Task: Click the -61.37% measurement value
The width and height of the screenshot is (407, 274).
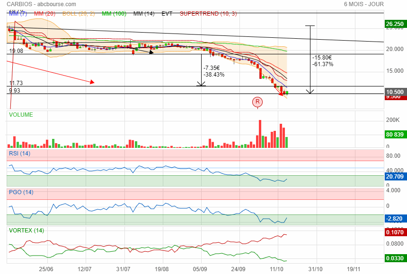Action: pos(323,64)
